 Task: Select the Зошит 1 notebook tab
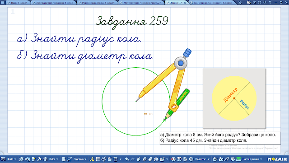coord(176,3)
